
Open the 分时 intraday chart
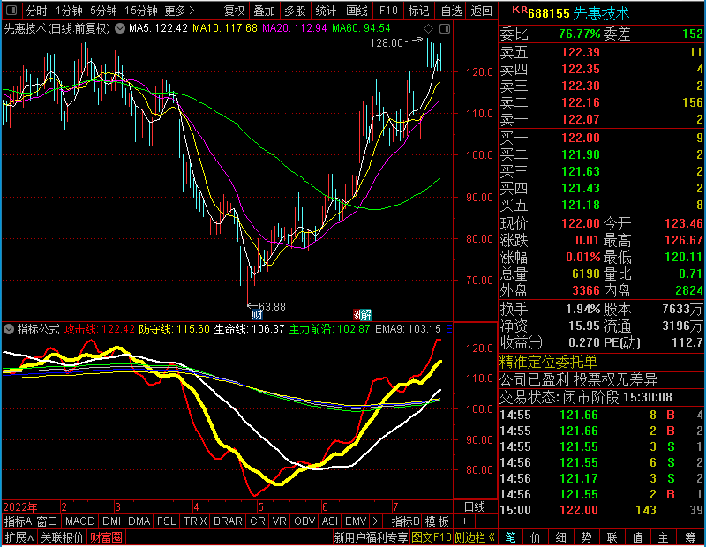coord(36,11)
